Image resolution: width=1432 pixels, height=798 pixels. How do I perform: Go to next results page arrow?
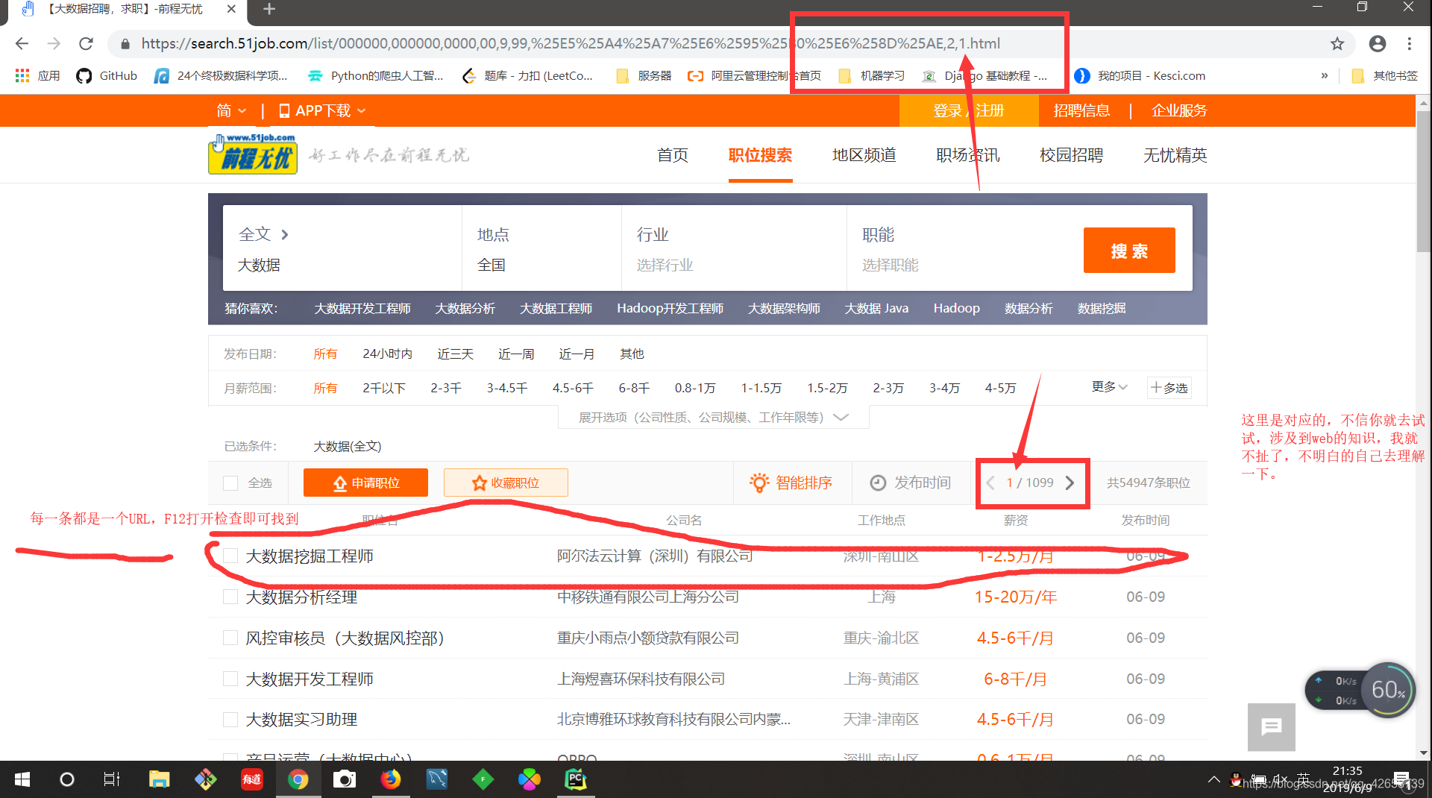[1070, 483]
